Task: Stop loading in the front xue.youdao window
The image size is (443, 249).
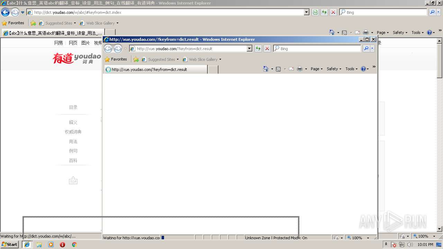Action: click(x=267, y=49)
